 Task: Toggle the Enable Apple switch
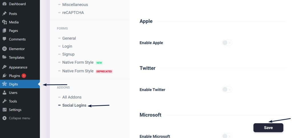[x=227, y=43]
